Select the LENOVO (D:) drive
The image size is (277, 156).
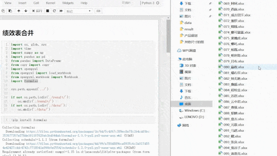(x=194, y=117)
